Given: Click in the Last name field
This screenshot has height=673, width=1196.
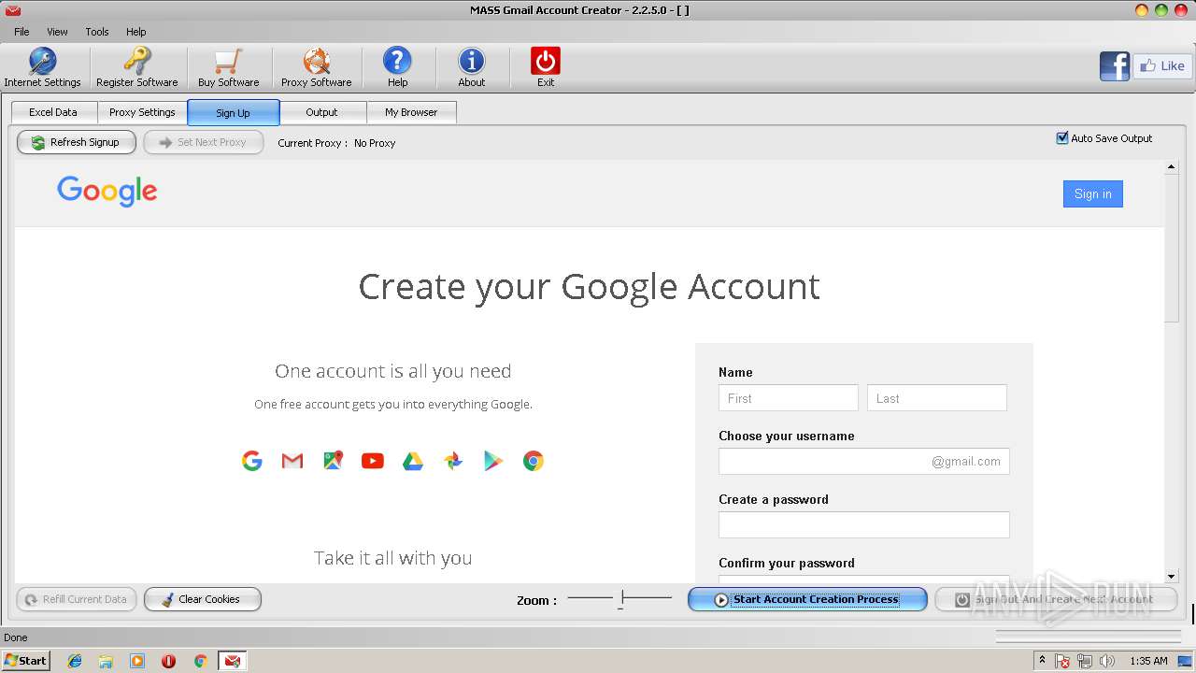Looking at the screenshot, I should (x=937, y=398).
